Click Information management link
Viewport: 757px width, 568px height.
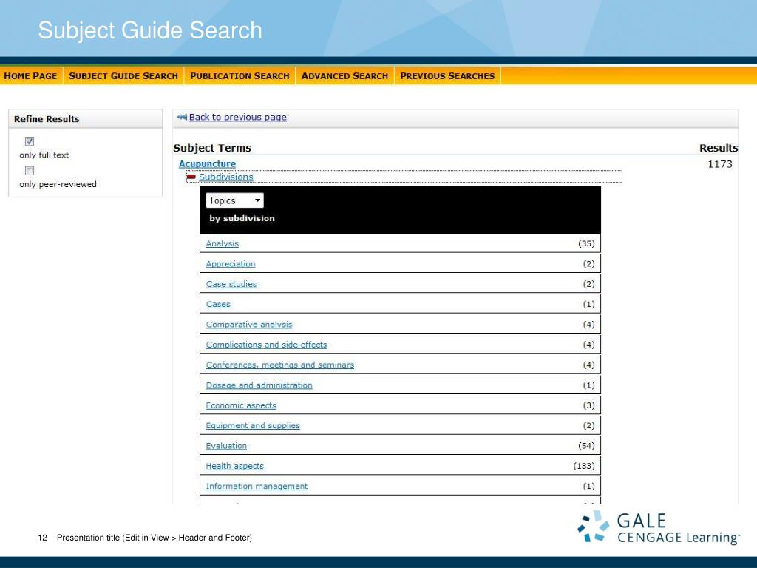[x=257, y=486]
